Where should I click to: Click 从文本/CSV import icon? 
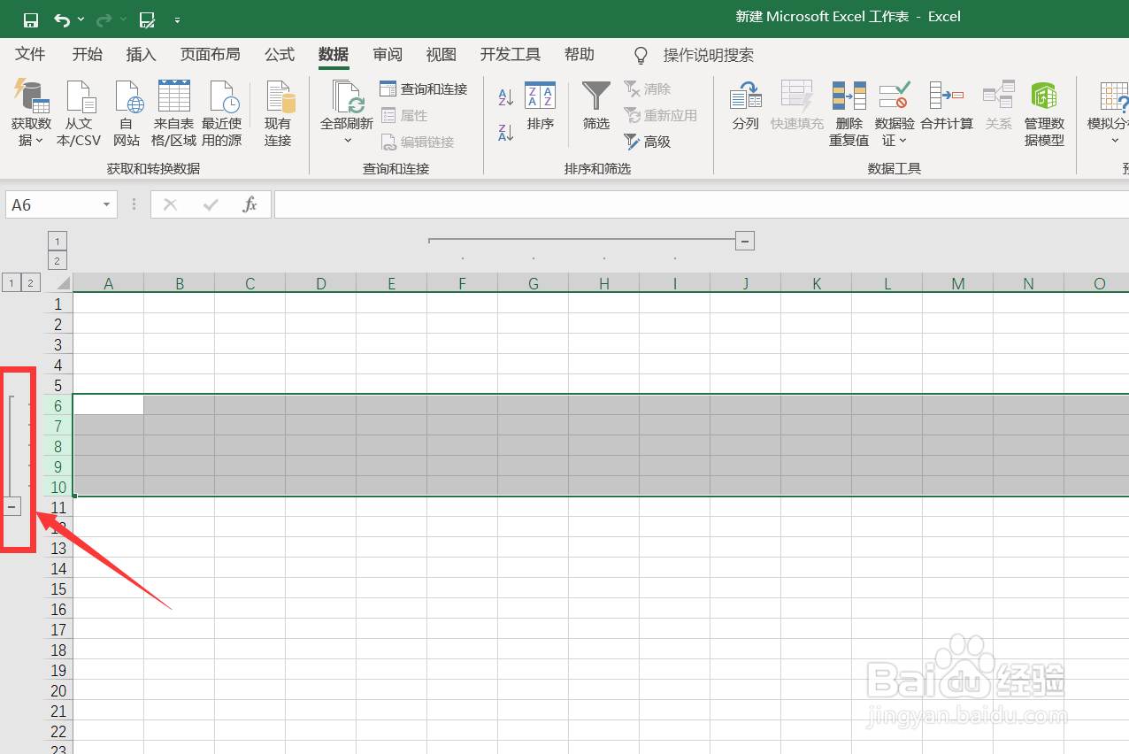(79, 113)
